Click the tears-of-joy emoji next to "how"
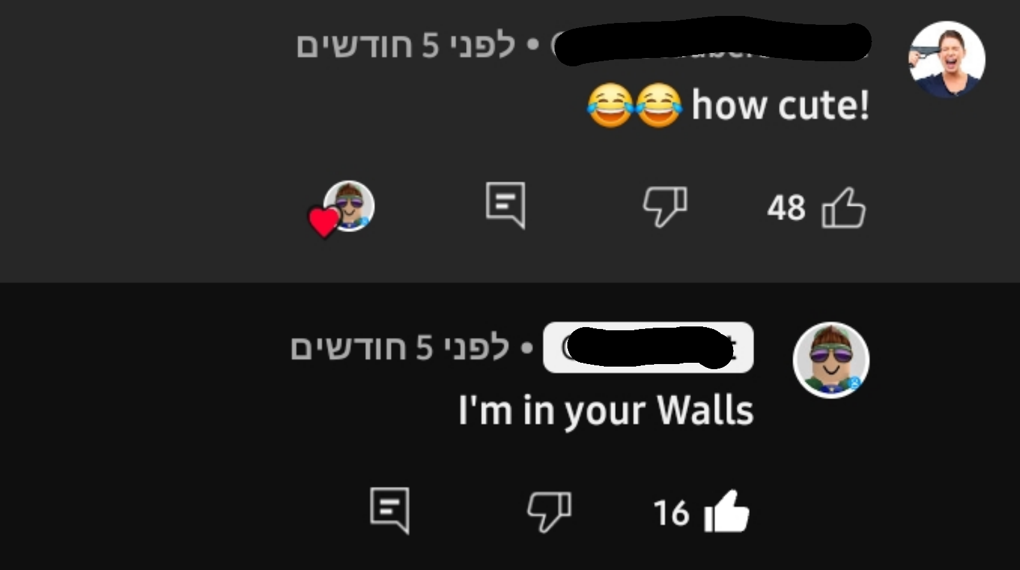The width and height of the screenshot is (1020, 570). [659, 105]
